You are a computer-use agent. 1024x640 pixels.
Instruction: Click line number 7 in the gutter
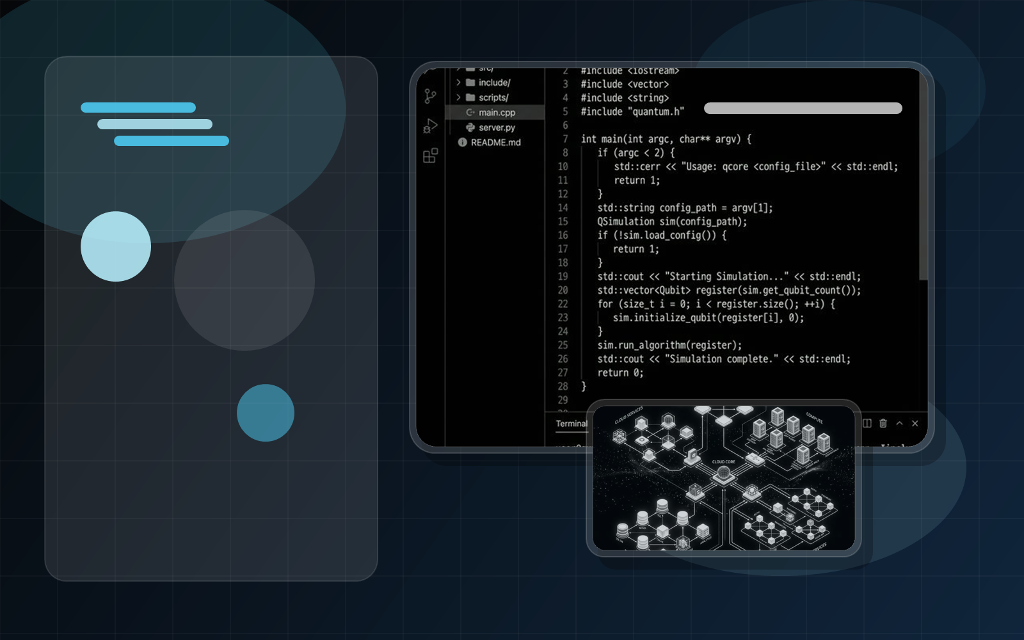[565, 139]
